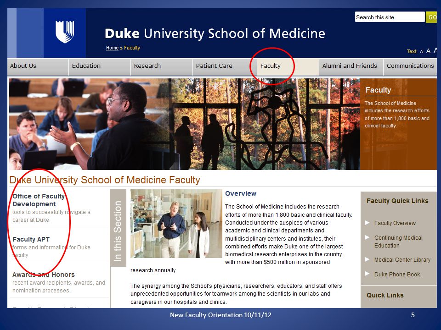
Task: Click arrow bullet beside Duke Phone Book
Action: pyautogui.click(x=367, y=274)
